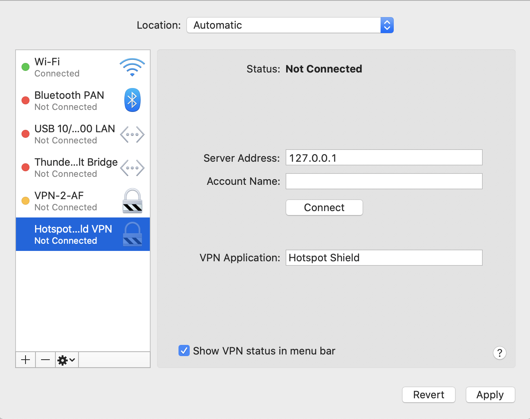Click the Location dropdown arrows
The width and height of the screenshot is (530, 419).
(387, 25)
